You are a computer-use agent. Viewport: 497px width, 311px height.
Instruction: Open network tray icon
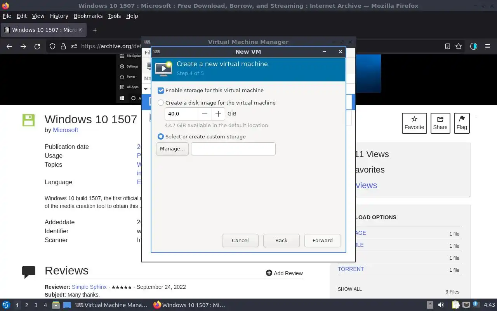[x=466, y=305]
